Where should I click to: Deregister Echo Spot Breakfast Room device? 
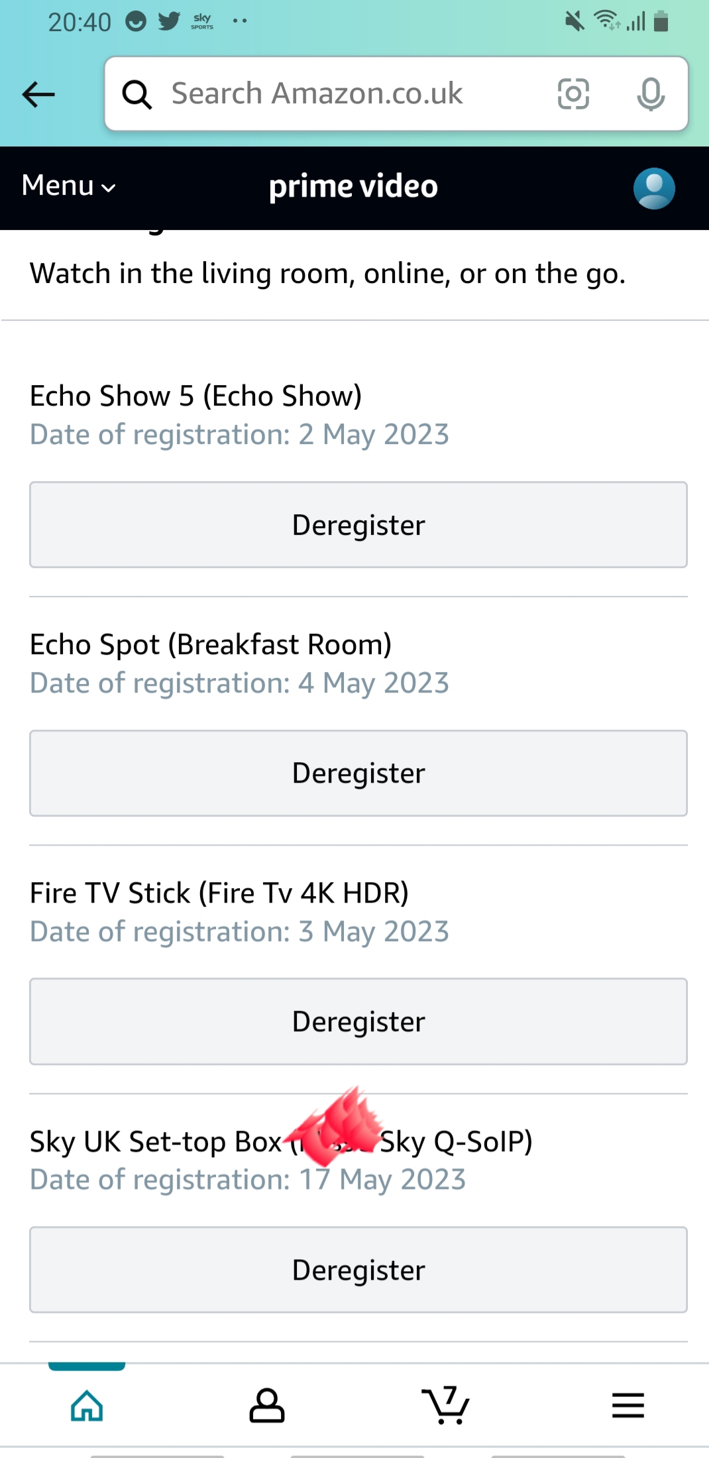pos(358,773)
